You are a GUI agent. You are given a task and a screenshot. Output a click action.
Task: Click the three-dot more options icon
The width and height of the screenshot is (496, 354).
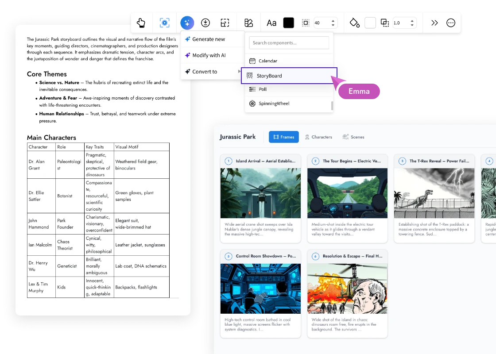451,23
